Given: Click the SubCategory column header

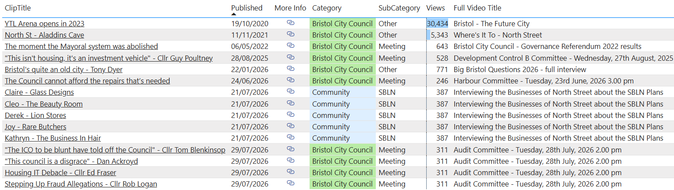Looking at the screenshot, I should pyautogui.click(x=399, y=8).
